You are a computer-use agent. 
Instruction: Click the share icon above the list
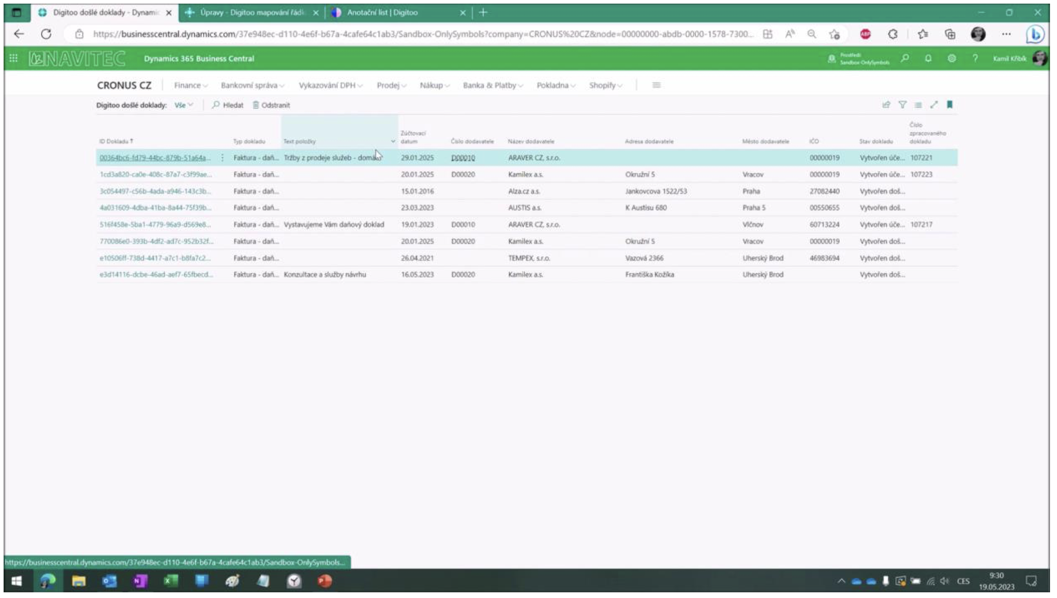pyautogui.click(x=886, y=105)
